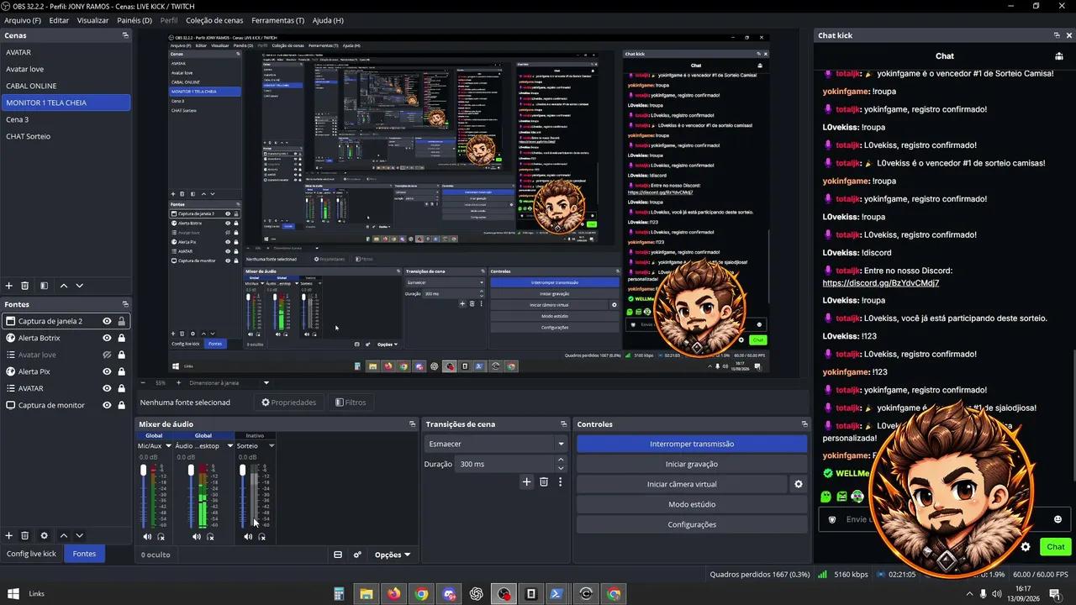Switch mixer layout icon beside Opções

point(338,555)
